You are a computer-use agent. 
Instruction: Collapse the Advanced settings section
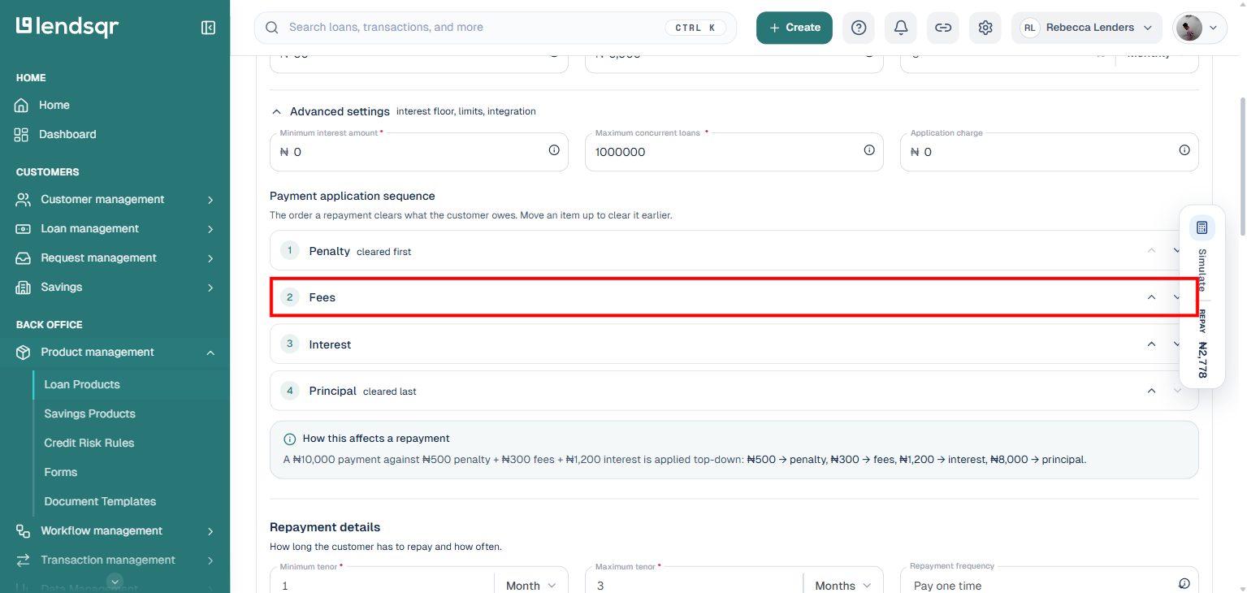277,111
